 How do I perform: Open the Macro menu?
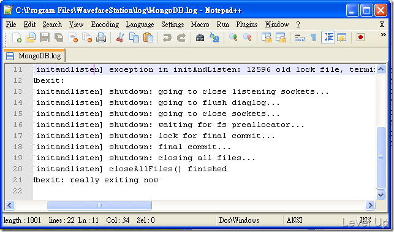pyautogui.click(x=200, y=25)
